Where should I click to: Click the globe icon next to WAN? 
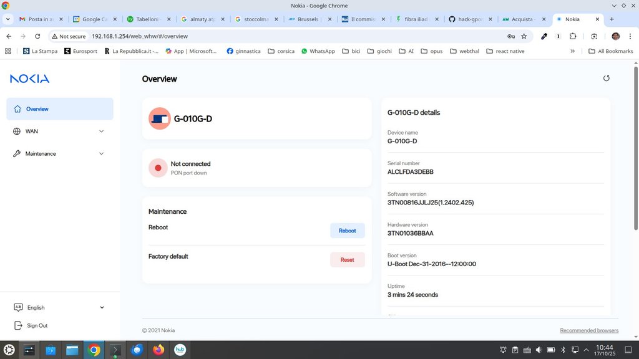[17, 131]
